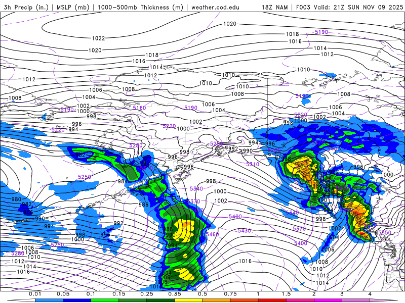405x303 pixels.
Task: Click the yellow 0.35 legend color segment
Action: pos(188,300)
